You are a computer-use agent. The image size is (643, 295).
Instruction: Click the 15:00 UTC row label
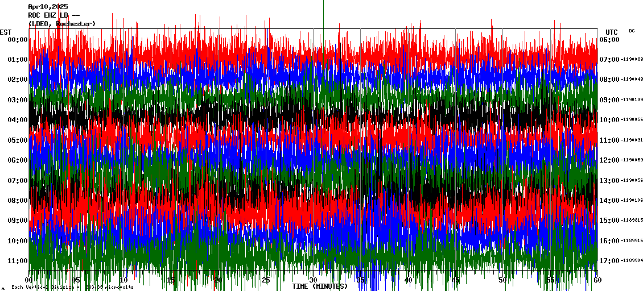tap(609, 221)
